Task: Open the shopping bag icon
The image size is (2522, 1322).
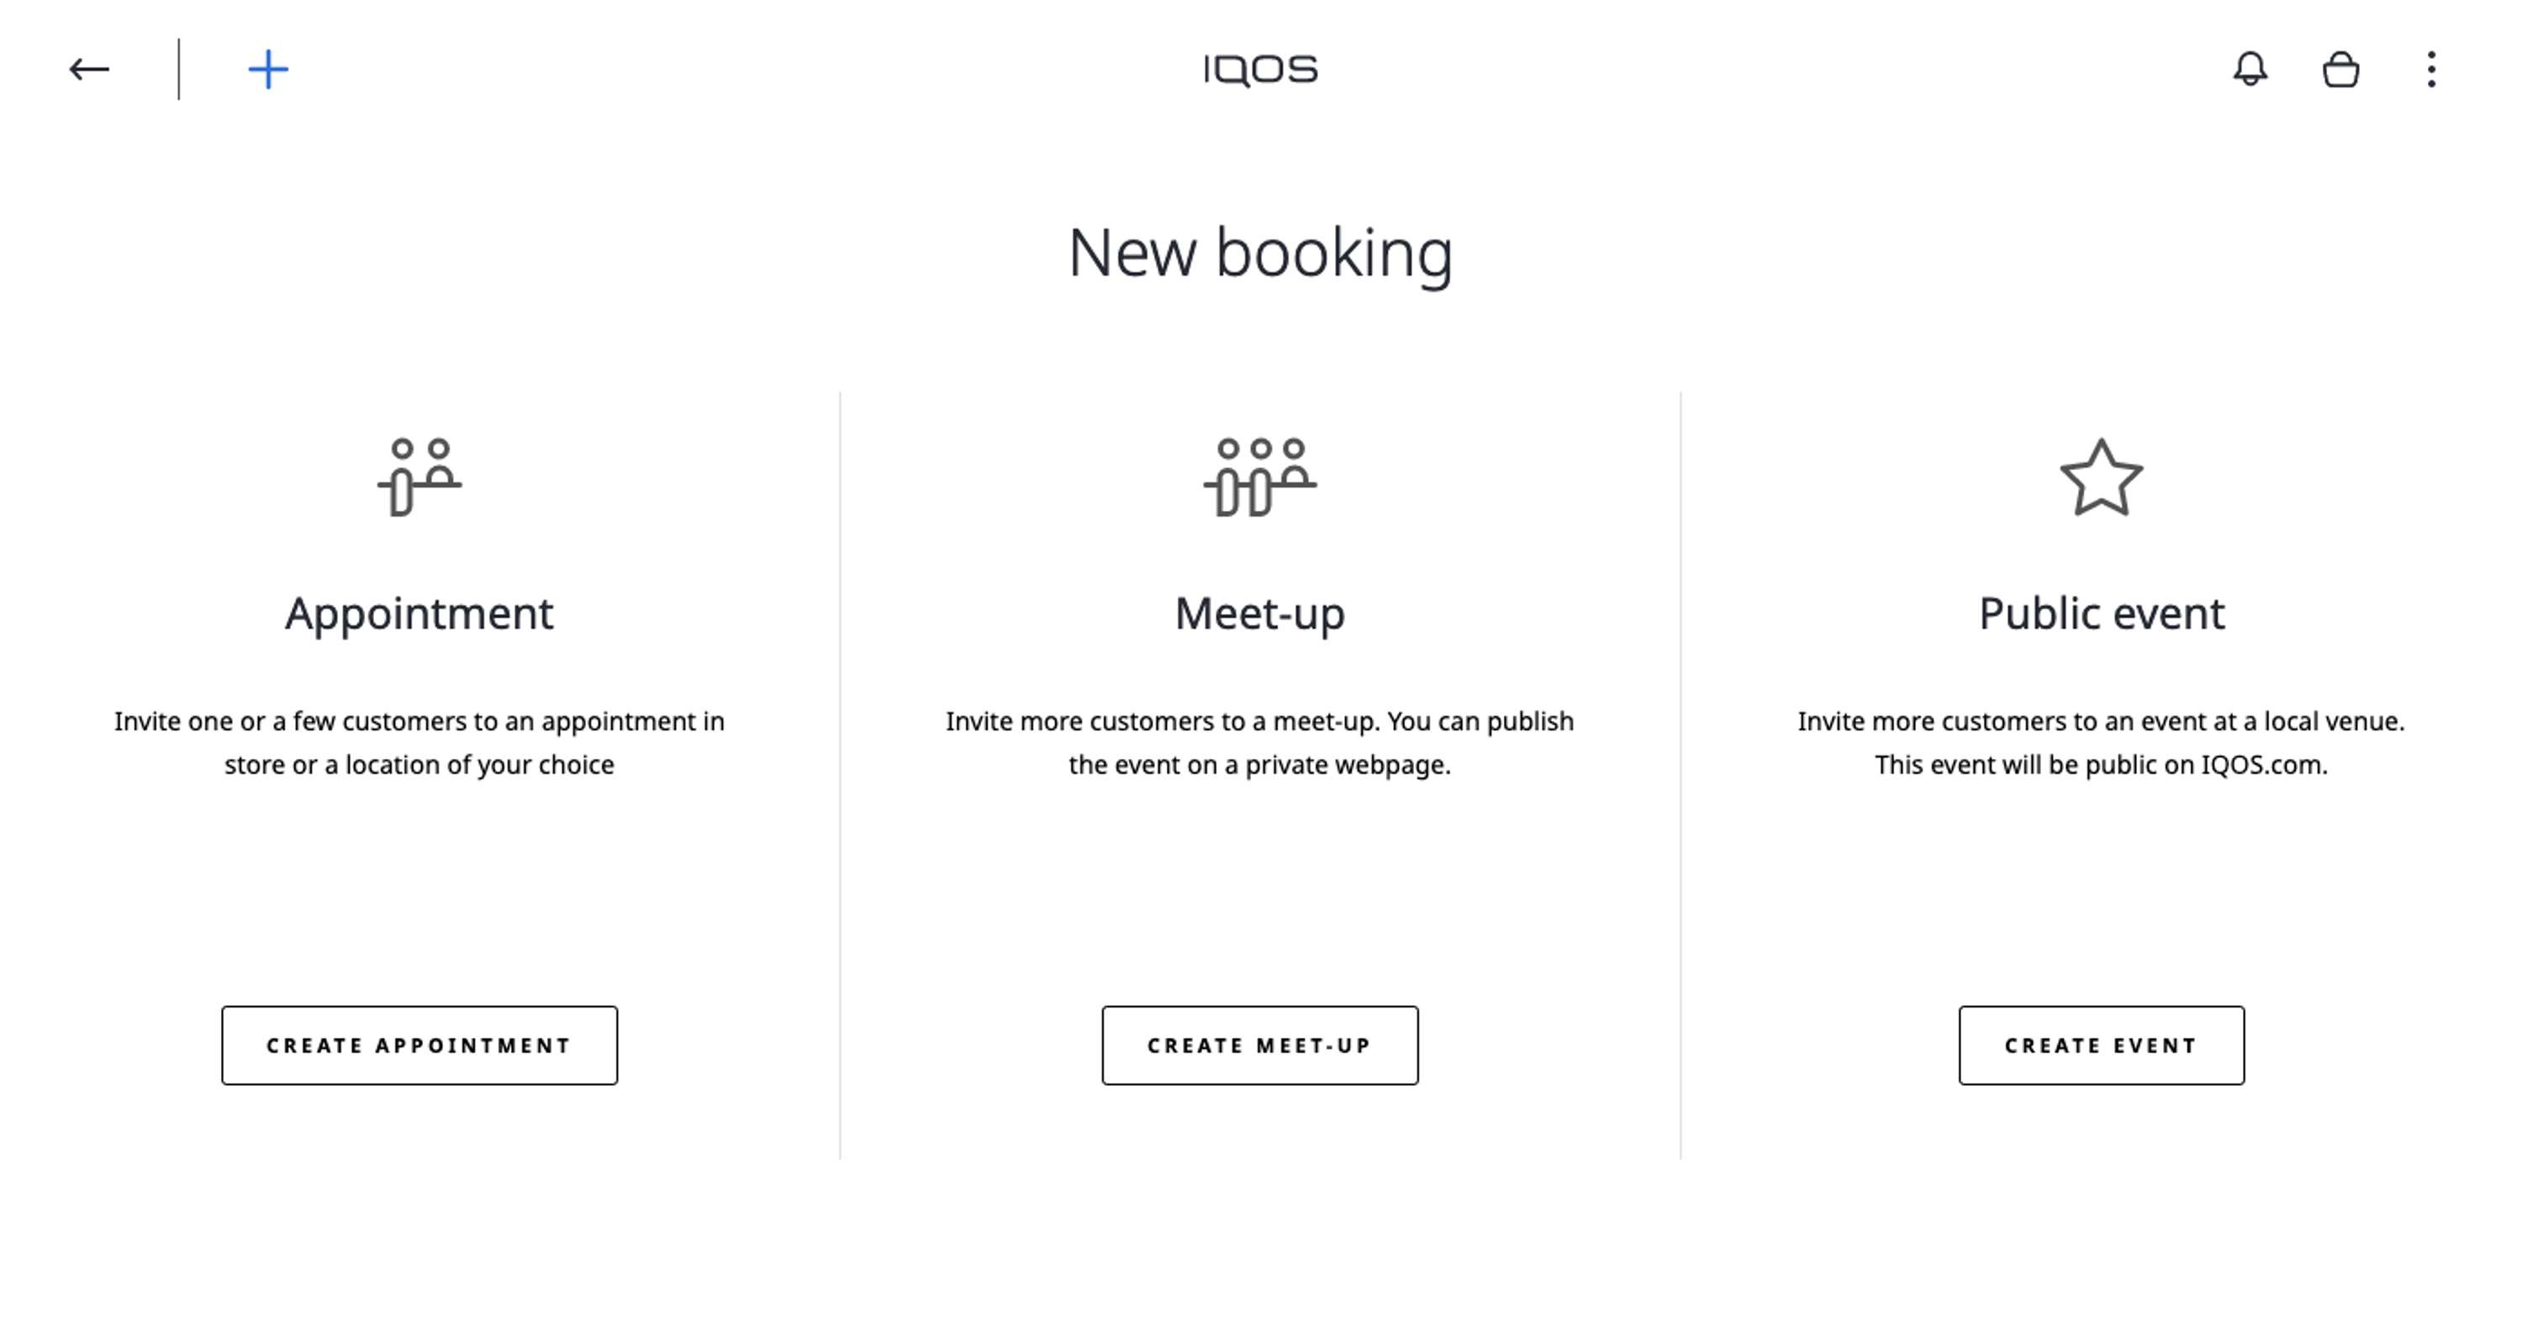Action: point(2341,70)
